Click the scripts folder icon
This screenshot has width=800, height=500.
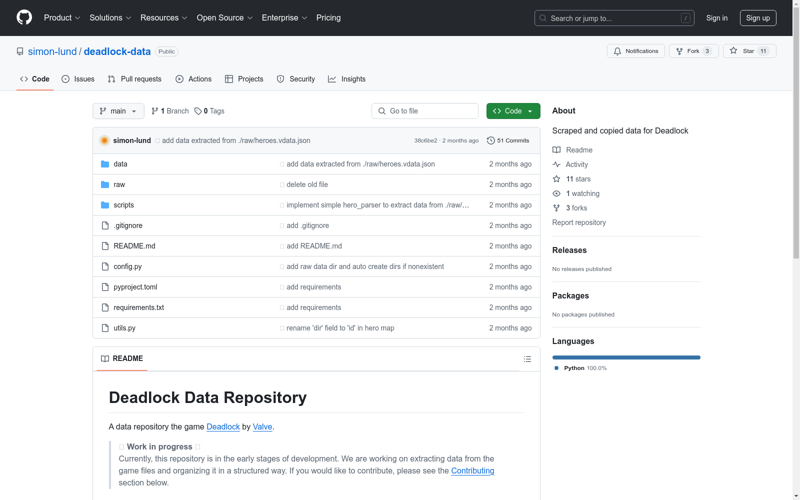tap(105, 205)
